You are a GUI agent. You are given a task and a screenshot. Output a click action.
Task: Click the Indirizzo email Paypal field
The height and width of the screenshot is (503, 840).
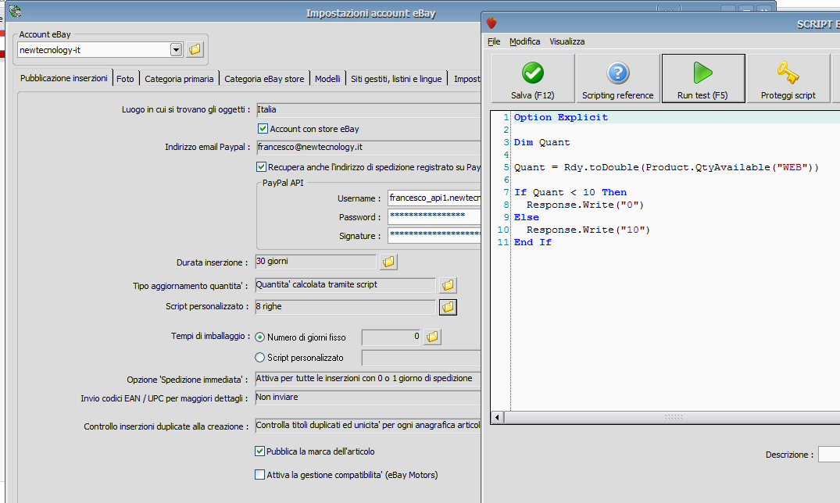pos(369,148)
